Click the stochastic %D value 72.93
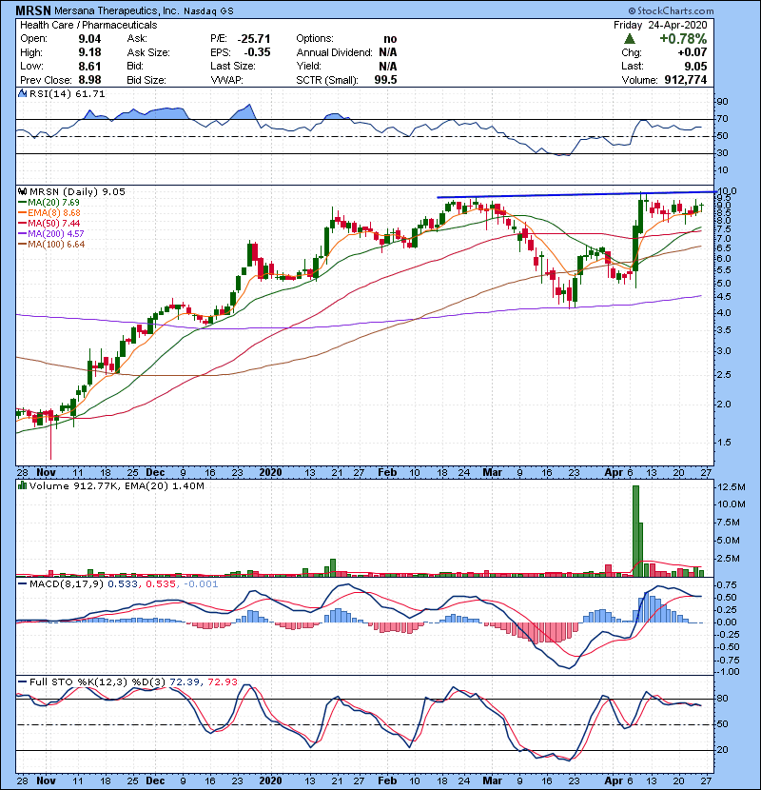This screenshot has height=790, width=761. point(222,681)
